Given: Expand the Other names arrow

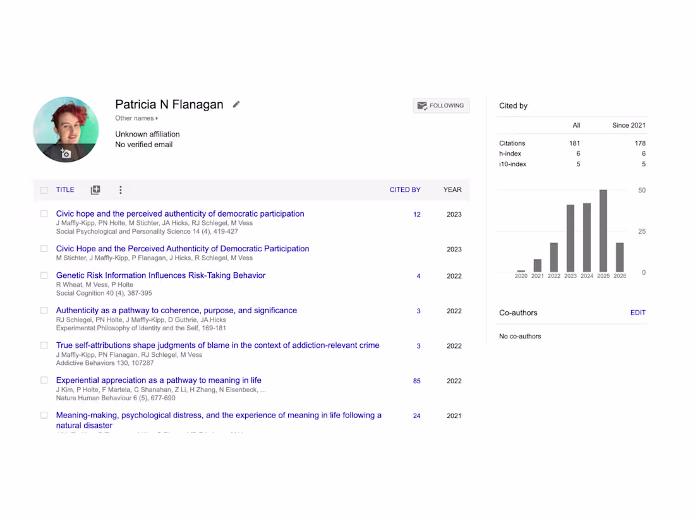Looking at the screenshot, I should click(157, 118).
